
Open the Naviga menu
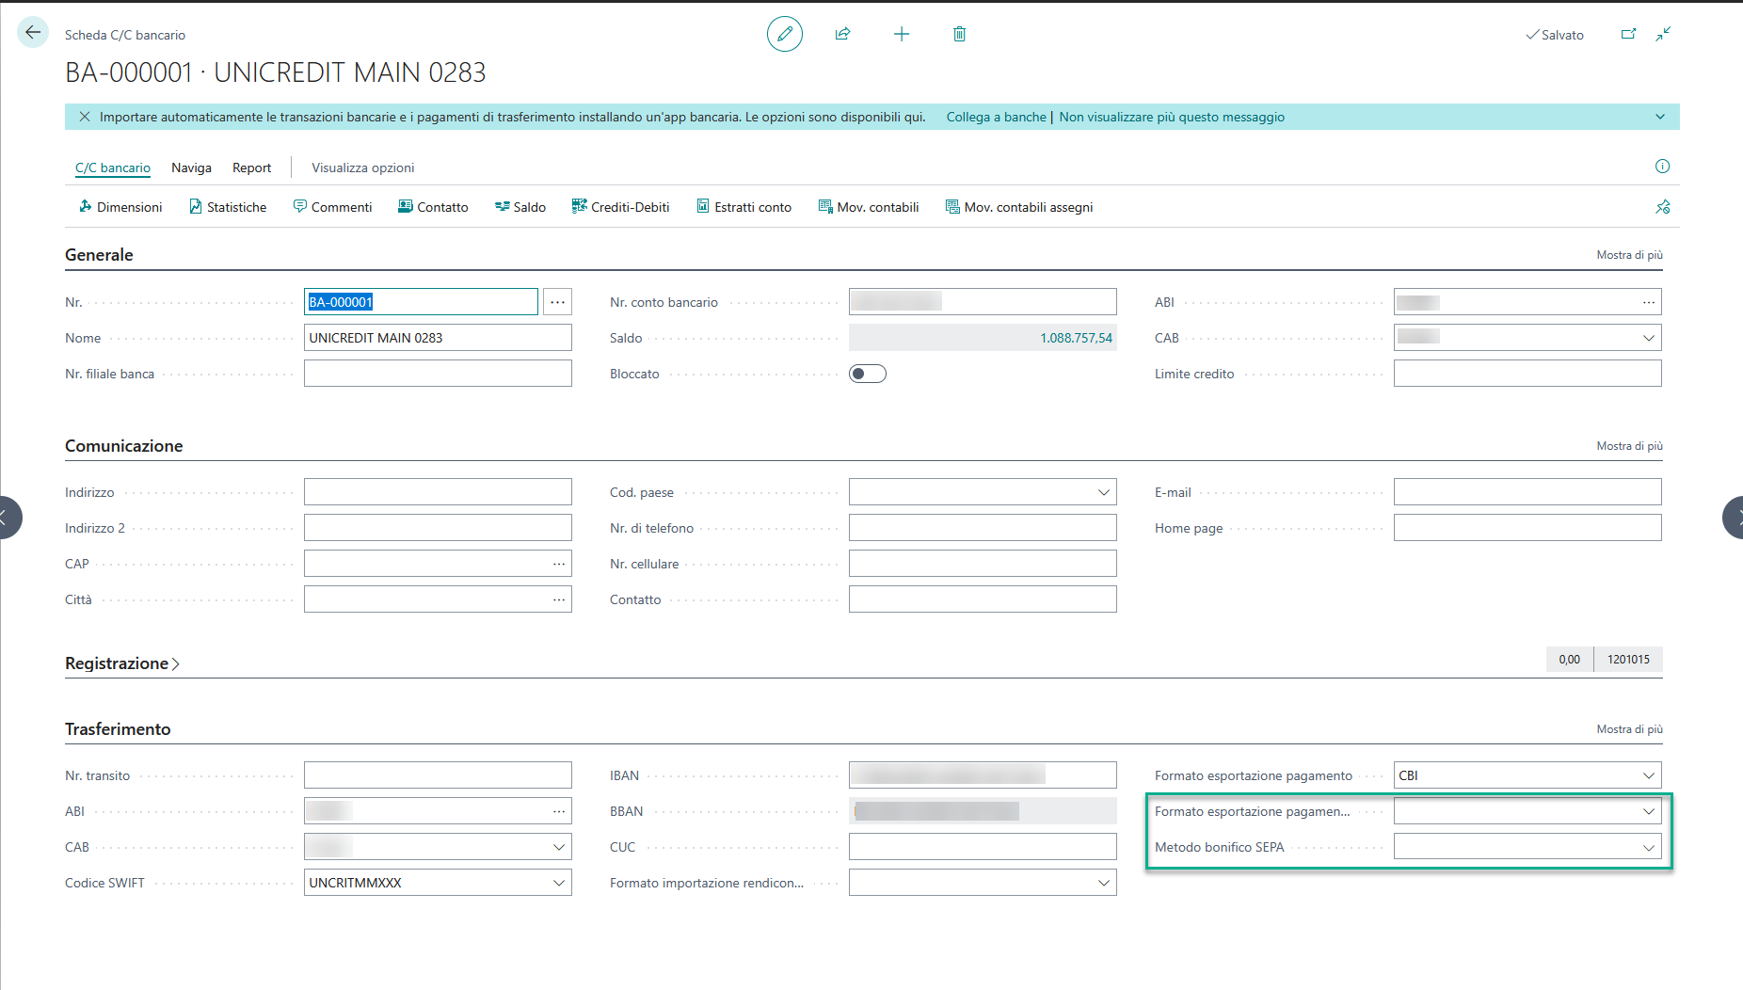[191, 168]
